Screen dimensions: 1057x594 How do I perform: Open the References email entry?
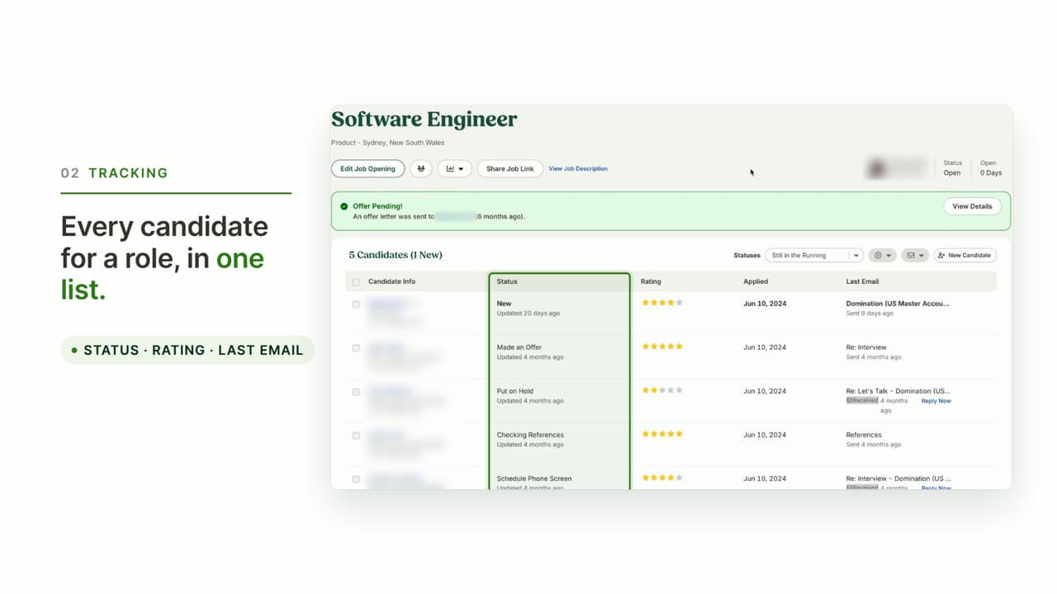pyautogui.click(x=864, y=435)
